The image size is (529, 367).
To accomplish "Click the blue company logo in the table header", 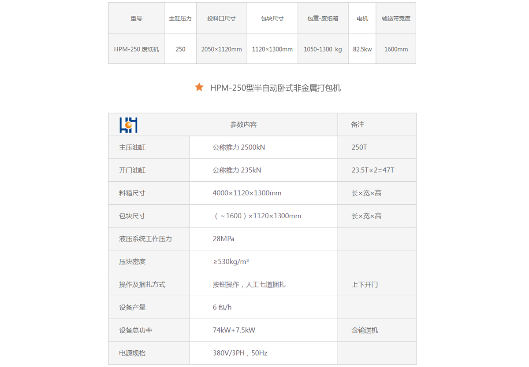I will point(128,125).
